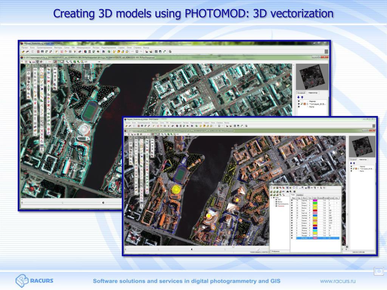Click the red double-arrow icon in the back stereo toolbar

(50, 62)
